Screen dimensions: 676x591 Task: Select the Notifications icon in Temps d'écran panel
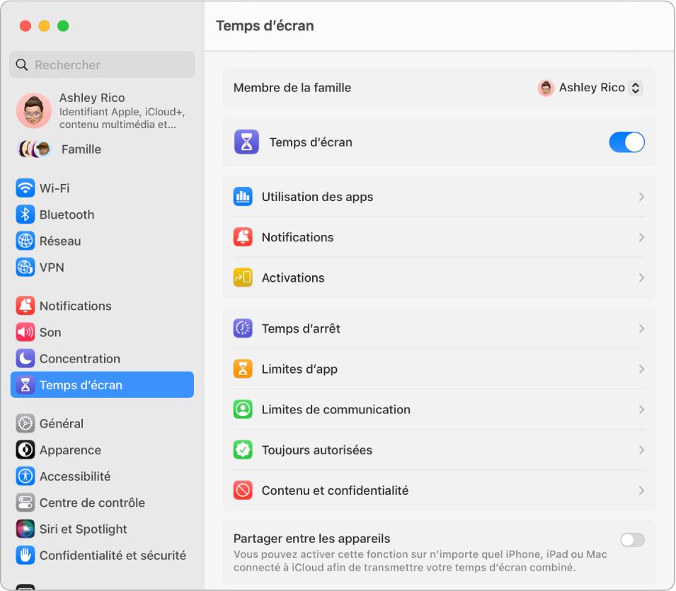(244, 237)
